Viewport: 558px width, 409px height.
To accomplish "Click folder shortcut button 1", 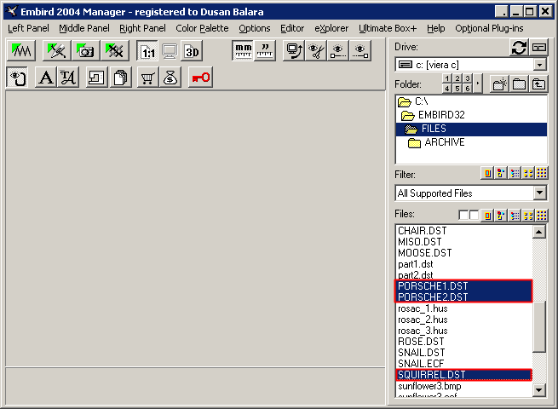I will [x=447, y=78].
